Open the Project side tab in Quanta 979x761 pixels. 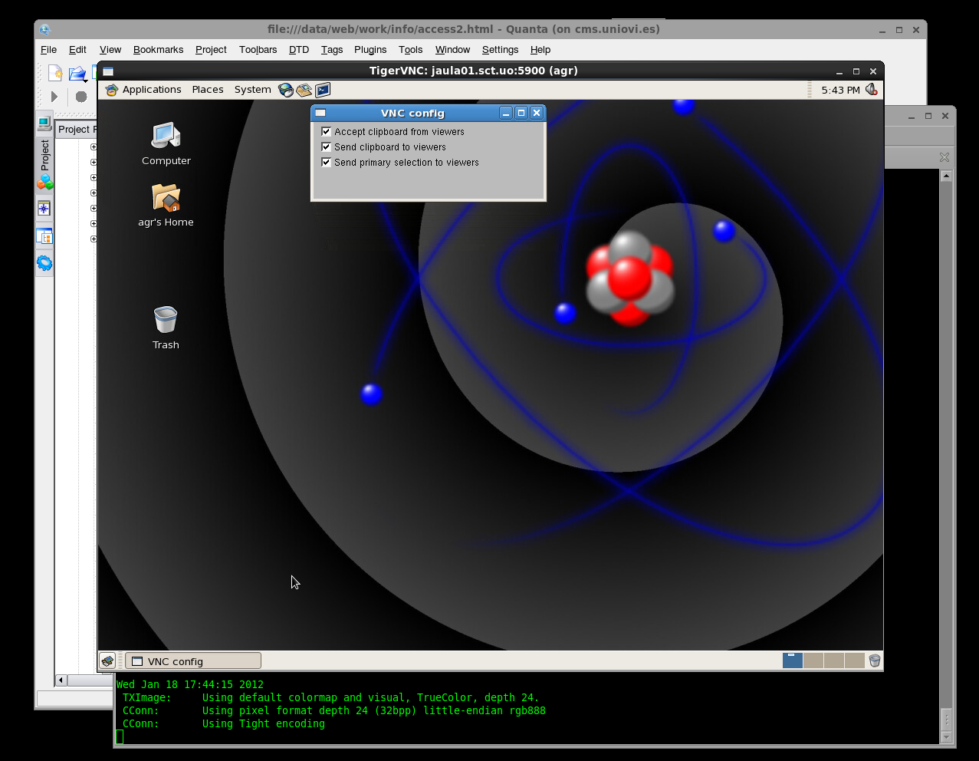coord(44,154)
